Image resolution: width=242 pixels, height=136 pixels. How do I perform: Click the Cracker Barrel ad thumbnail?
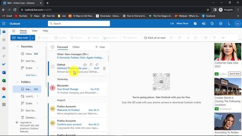(x=228, y=87)
